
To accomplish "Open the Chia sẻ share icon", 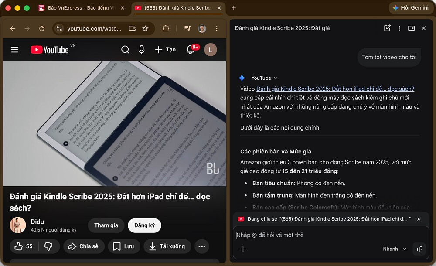I will coord(72,246).
